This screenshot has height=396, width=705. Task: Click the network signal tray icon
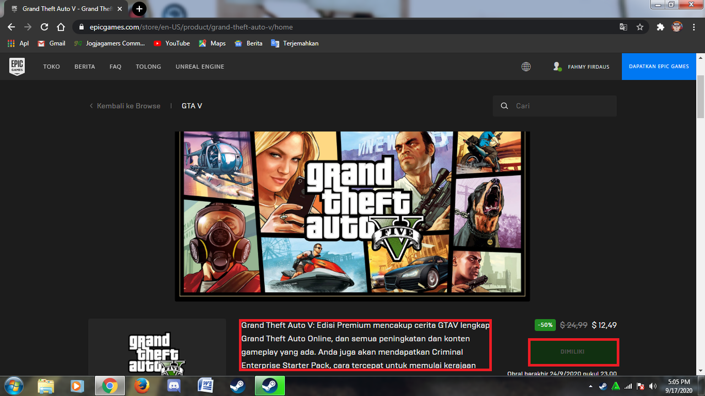click(x=628, y=386)
